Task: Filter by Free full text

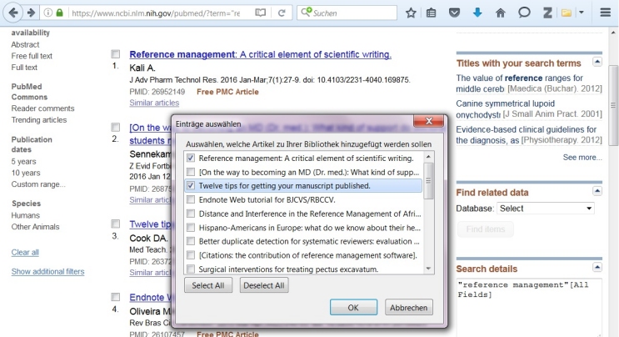Action: pyautogui.click(x=32, y=56)
